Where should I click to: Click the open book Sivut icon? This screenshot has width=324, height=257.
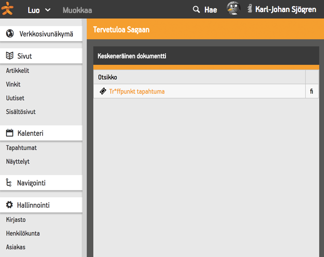(10, 56)
